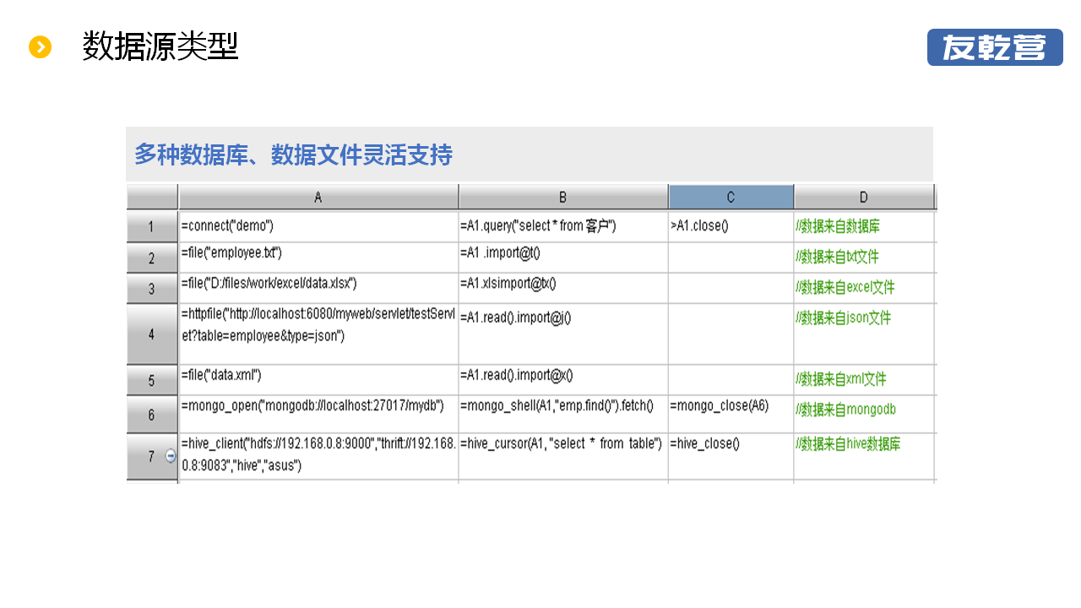Select row header number 7
This screenshot has width=1081, height=608.
tap(151, 456)
